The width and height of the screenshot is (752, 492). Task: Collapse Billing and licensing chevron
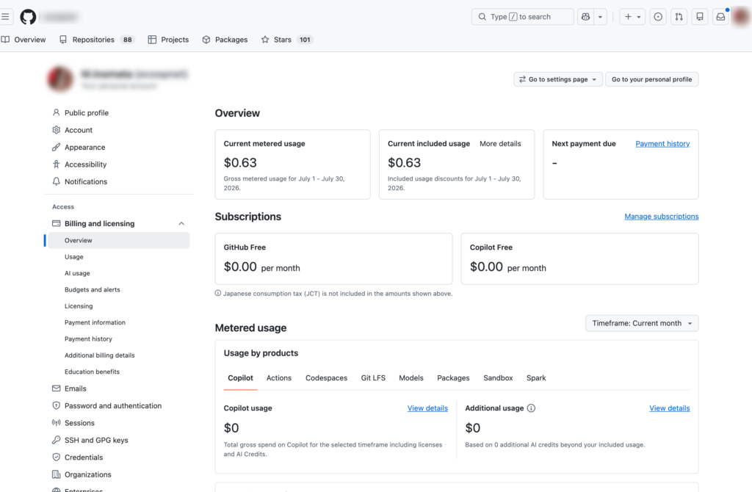click(181, 223)
